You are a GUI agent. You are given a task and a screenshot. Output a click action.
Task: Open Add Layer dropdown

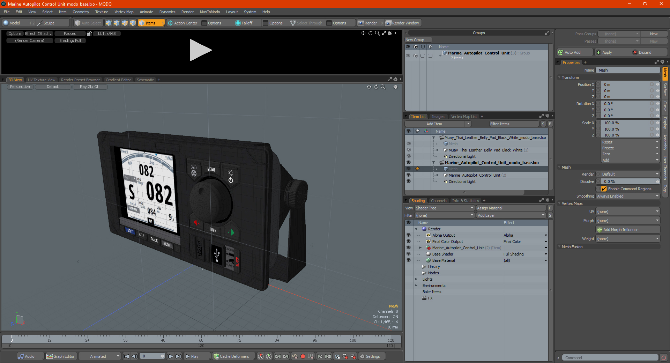click(x=511, y=215)
